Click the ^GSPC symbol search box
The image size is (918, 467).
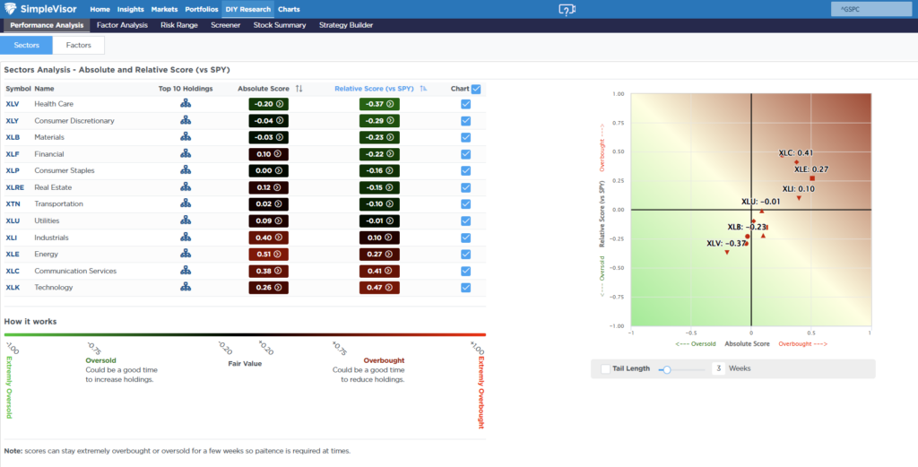(871, 9)
